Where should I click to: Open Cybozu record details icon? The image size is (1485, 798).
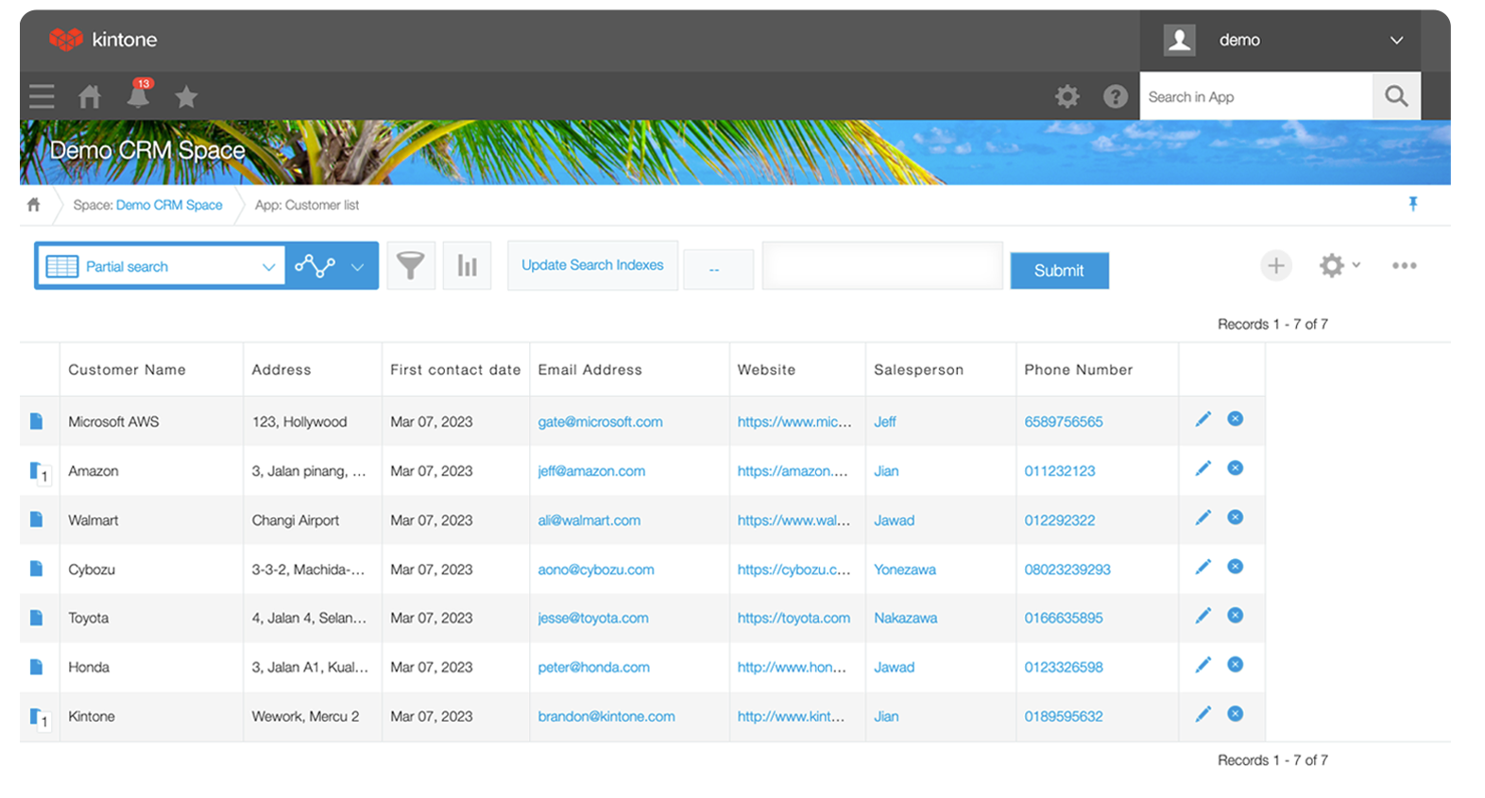[37, 569]
